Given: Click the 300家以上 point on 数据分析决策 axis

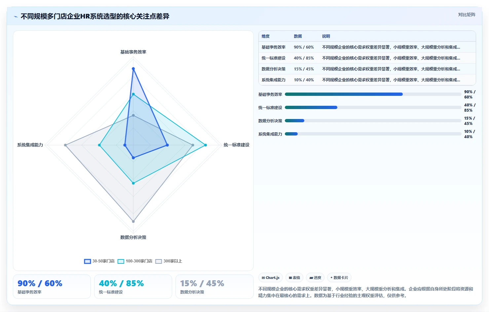Looking at the screenshot, I should point(133,221).
